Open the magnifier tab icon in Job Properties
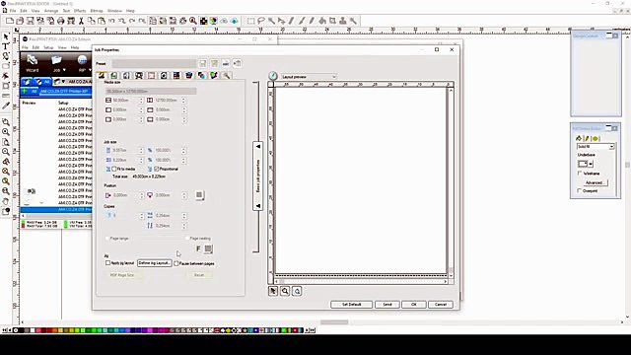This screenshot has height=355, width=631. pyautogui.click(x=226, y=76)
